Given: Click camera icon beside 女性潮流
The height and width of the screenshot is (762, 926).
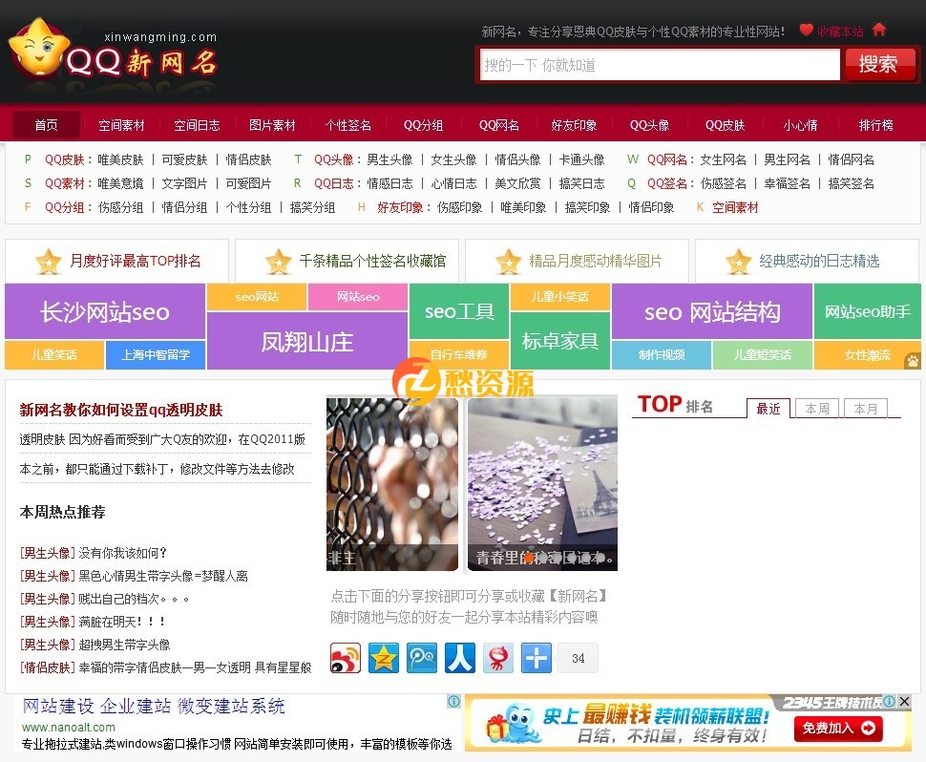Looking at the screenshot, I should tap(913, 362).
